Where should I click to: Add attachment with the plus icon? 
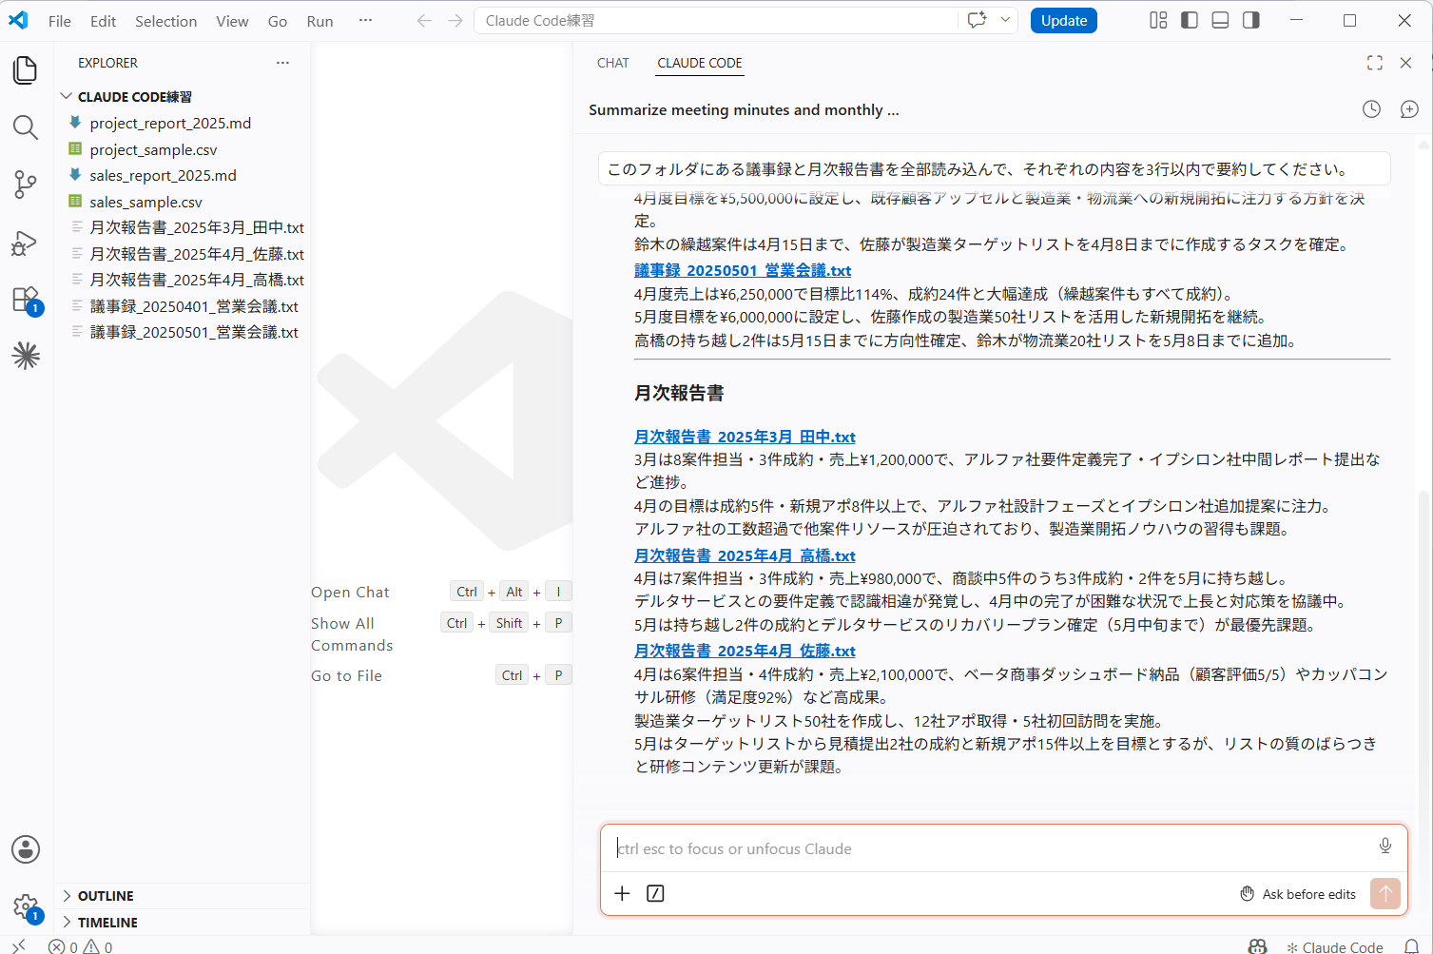(x=622, y=893)
